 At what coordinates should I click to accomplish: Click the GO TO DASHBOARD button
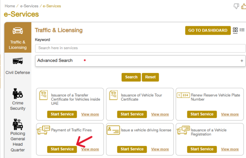point(208,30)
